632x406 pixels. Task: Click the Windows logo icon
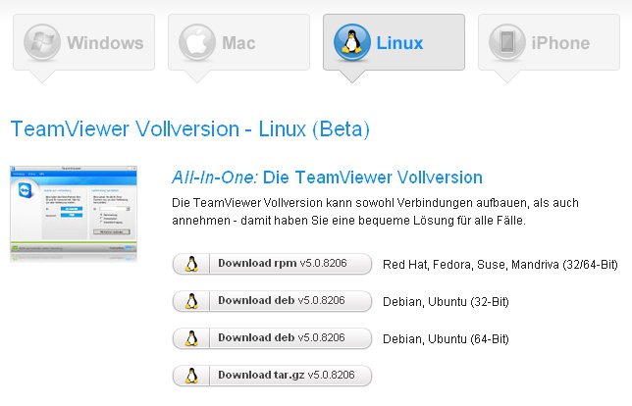(43, 42)
